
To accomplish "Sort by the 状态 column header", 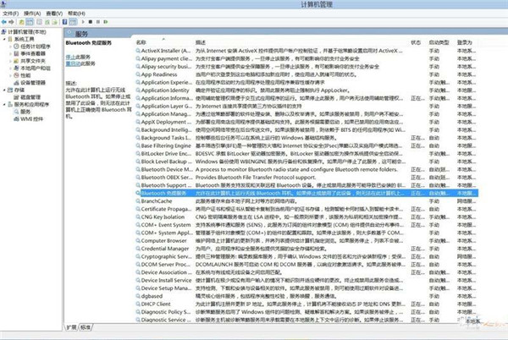I will 416,42.
